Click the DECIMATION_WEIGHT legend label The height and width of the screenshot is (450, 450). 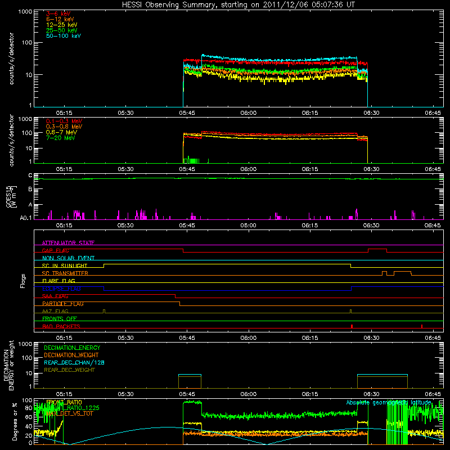(71, 355)
